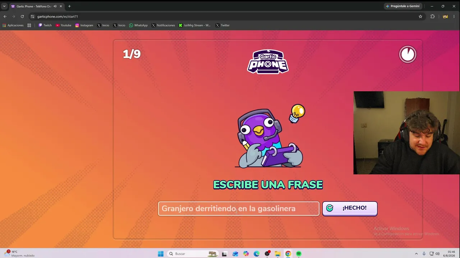Launch Microsoft Edge from the taskbar
The height and width of the screenshot is (258, 460).
(x=257, y=254)
